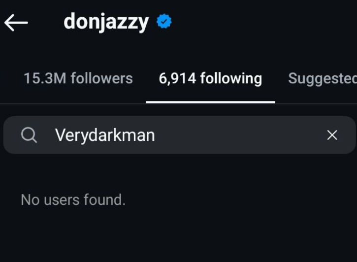
Task: Switch to the Suggested tab
Action: coord(322,78)
